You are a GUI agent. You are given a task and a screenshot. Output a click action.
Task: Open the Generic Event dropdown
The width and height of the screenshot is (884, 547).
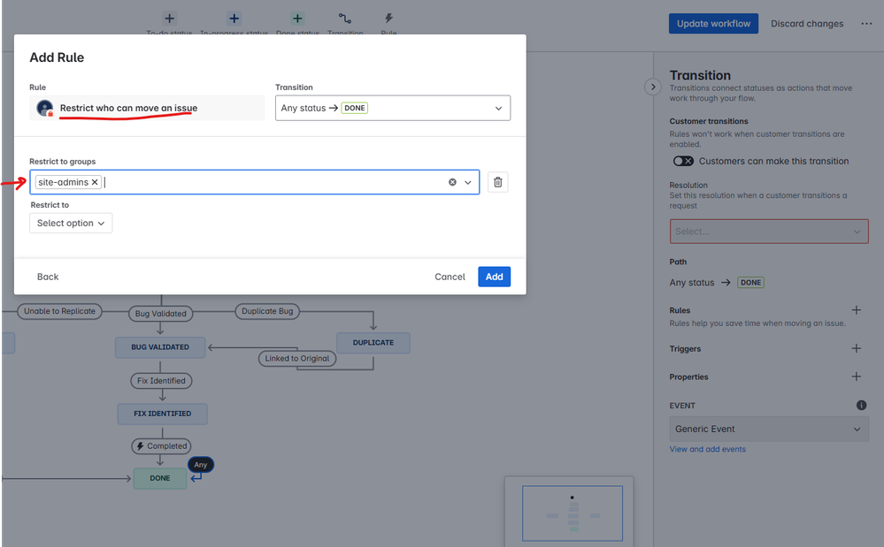pyautogui.click(x=769, y=429)
